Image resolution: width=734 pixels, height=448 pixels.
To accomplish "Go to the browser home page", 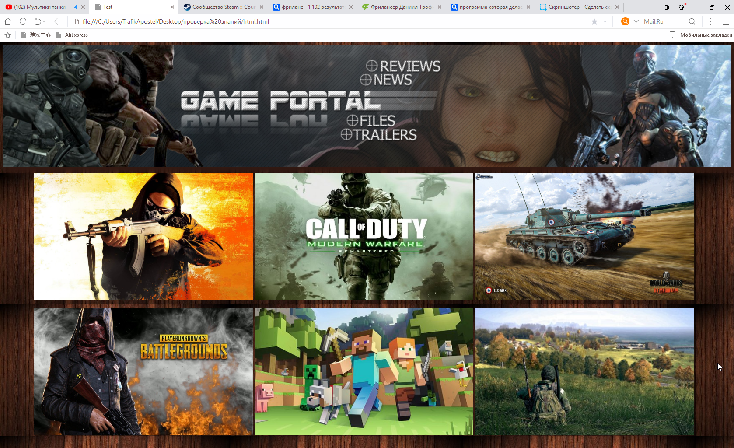I will coord(8,21).
